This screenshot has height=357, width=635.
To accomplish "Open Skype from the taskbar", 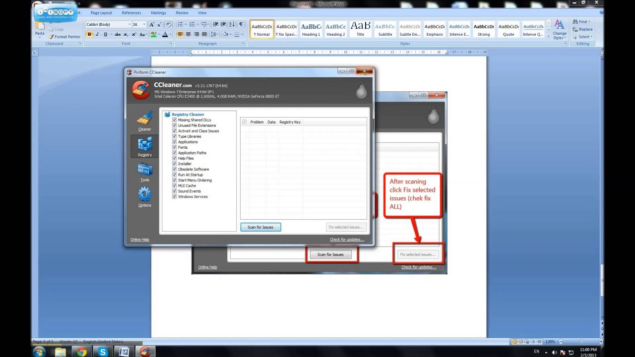I will click(103, 352).
